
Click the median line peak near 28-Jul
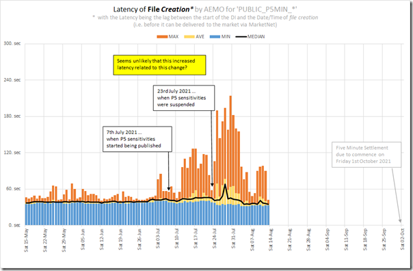pos(225,185)
